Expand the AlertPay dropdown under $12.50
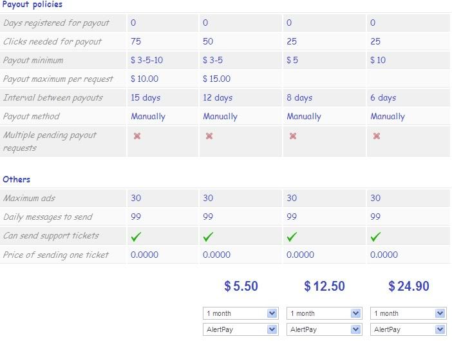The image size is (452, 341). pyautogui.click(x=325, y=329)
